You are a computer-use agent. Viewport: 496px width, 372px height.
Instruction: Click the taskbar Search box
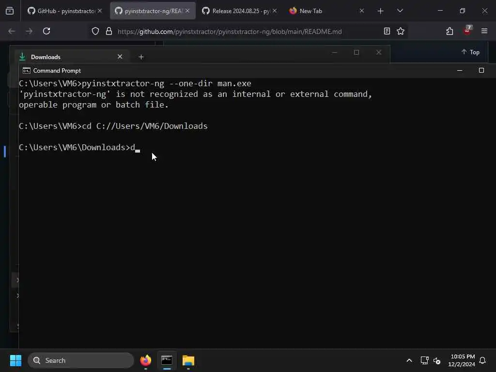coord(81,360)
